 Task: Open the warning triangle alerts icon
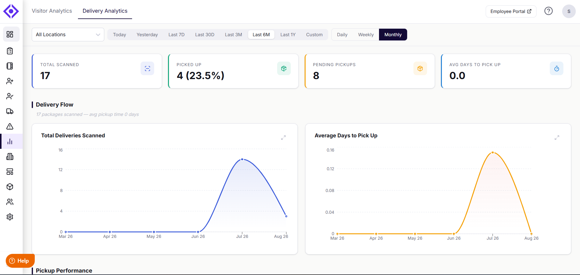[x=10, y=126]
